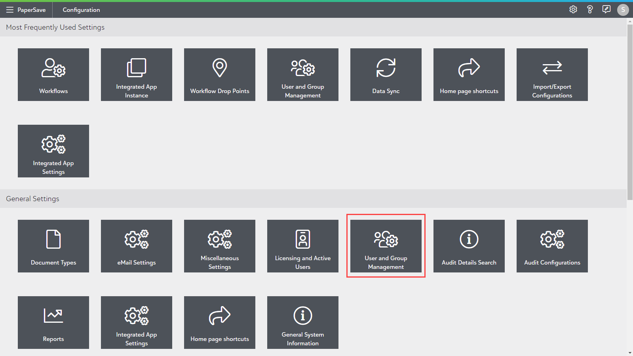Viewport: 633px width, 356px height.
Task: Go to eMail Settings
Action: click(137, 246)
